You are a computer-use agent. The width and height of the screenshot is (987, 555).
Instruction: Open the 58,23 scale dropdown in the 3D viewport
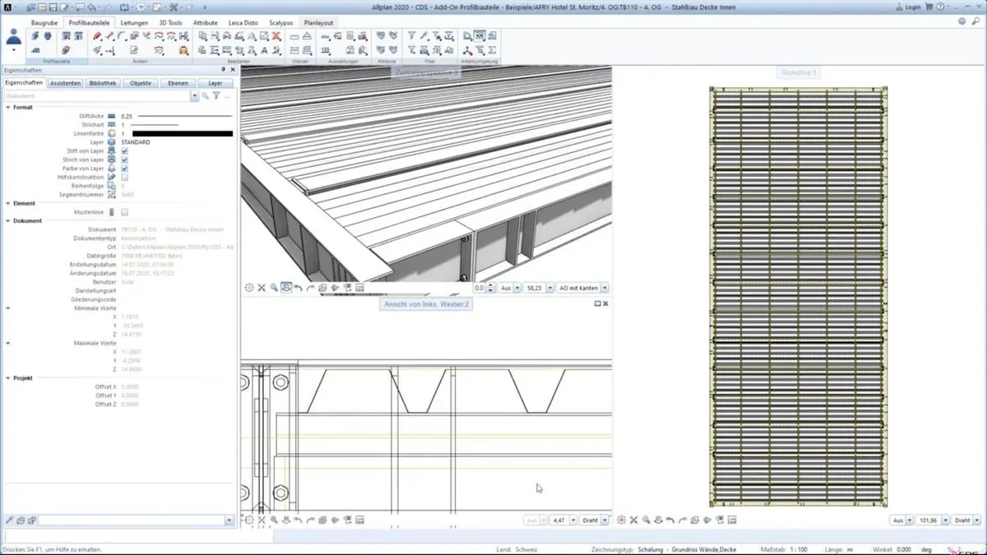coord(550,289)
